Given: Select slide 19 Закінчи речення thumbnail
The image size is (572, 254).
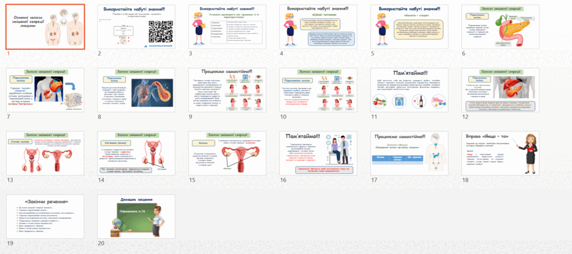Looking at the screenshot, I should [45, 216].
